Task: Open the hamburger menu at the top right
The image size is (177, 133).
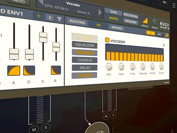Action: [174, 6]
